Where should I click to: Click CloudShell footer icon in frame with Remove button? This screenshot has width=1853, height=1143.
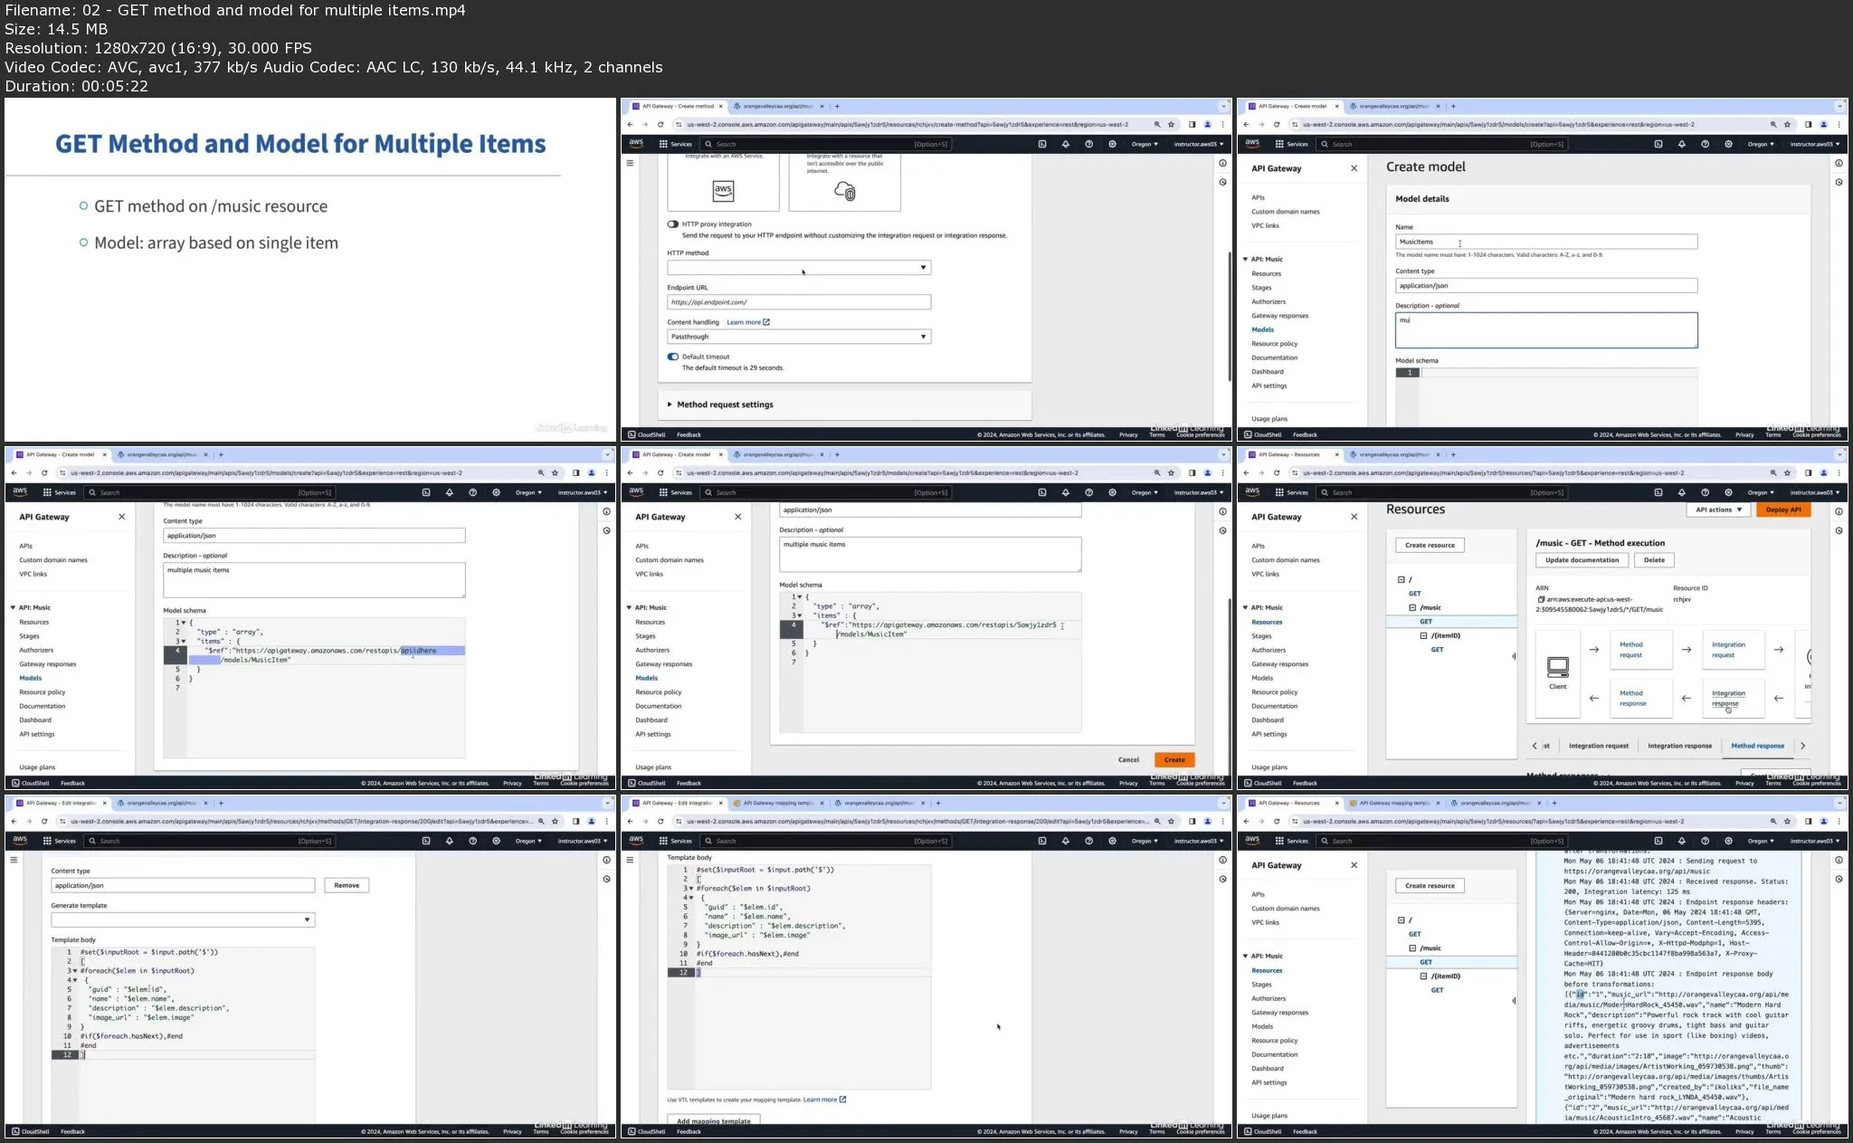(15, 1131)
